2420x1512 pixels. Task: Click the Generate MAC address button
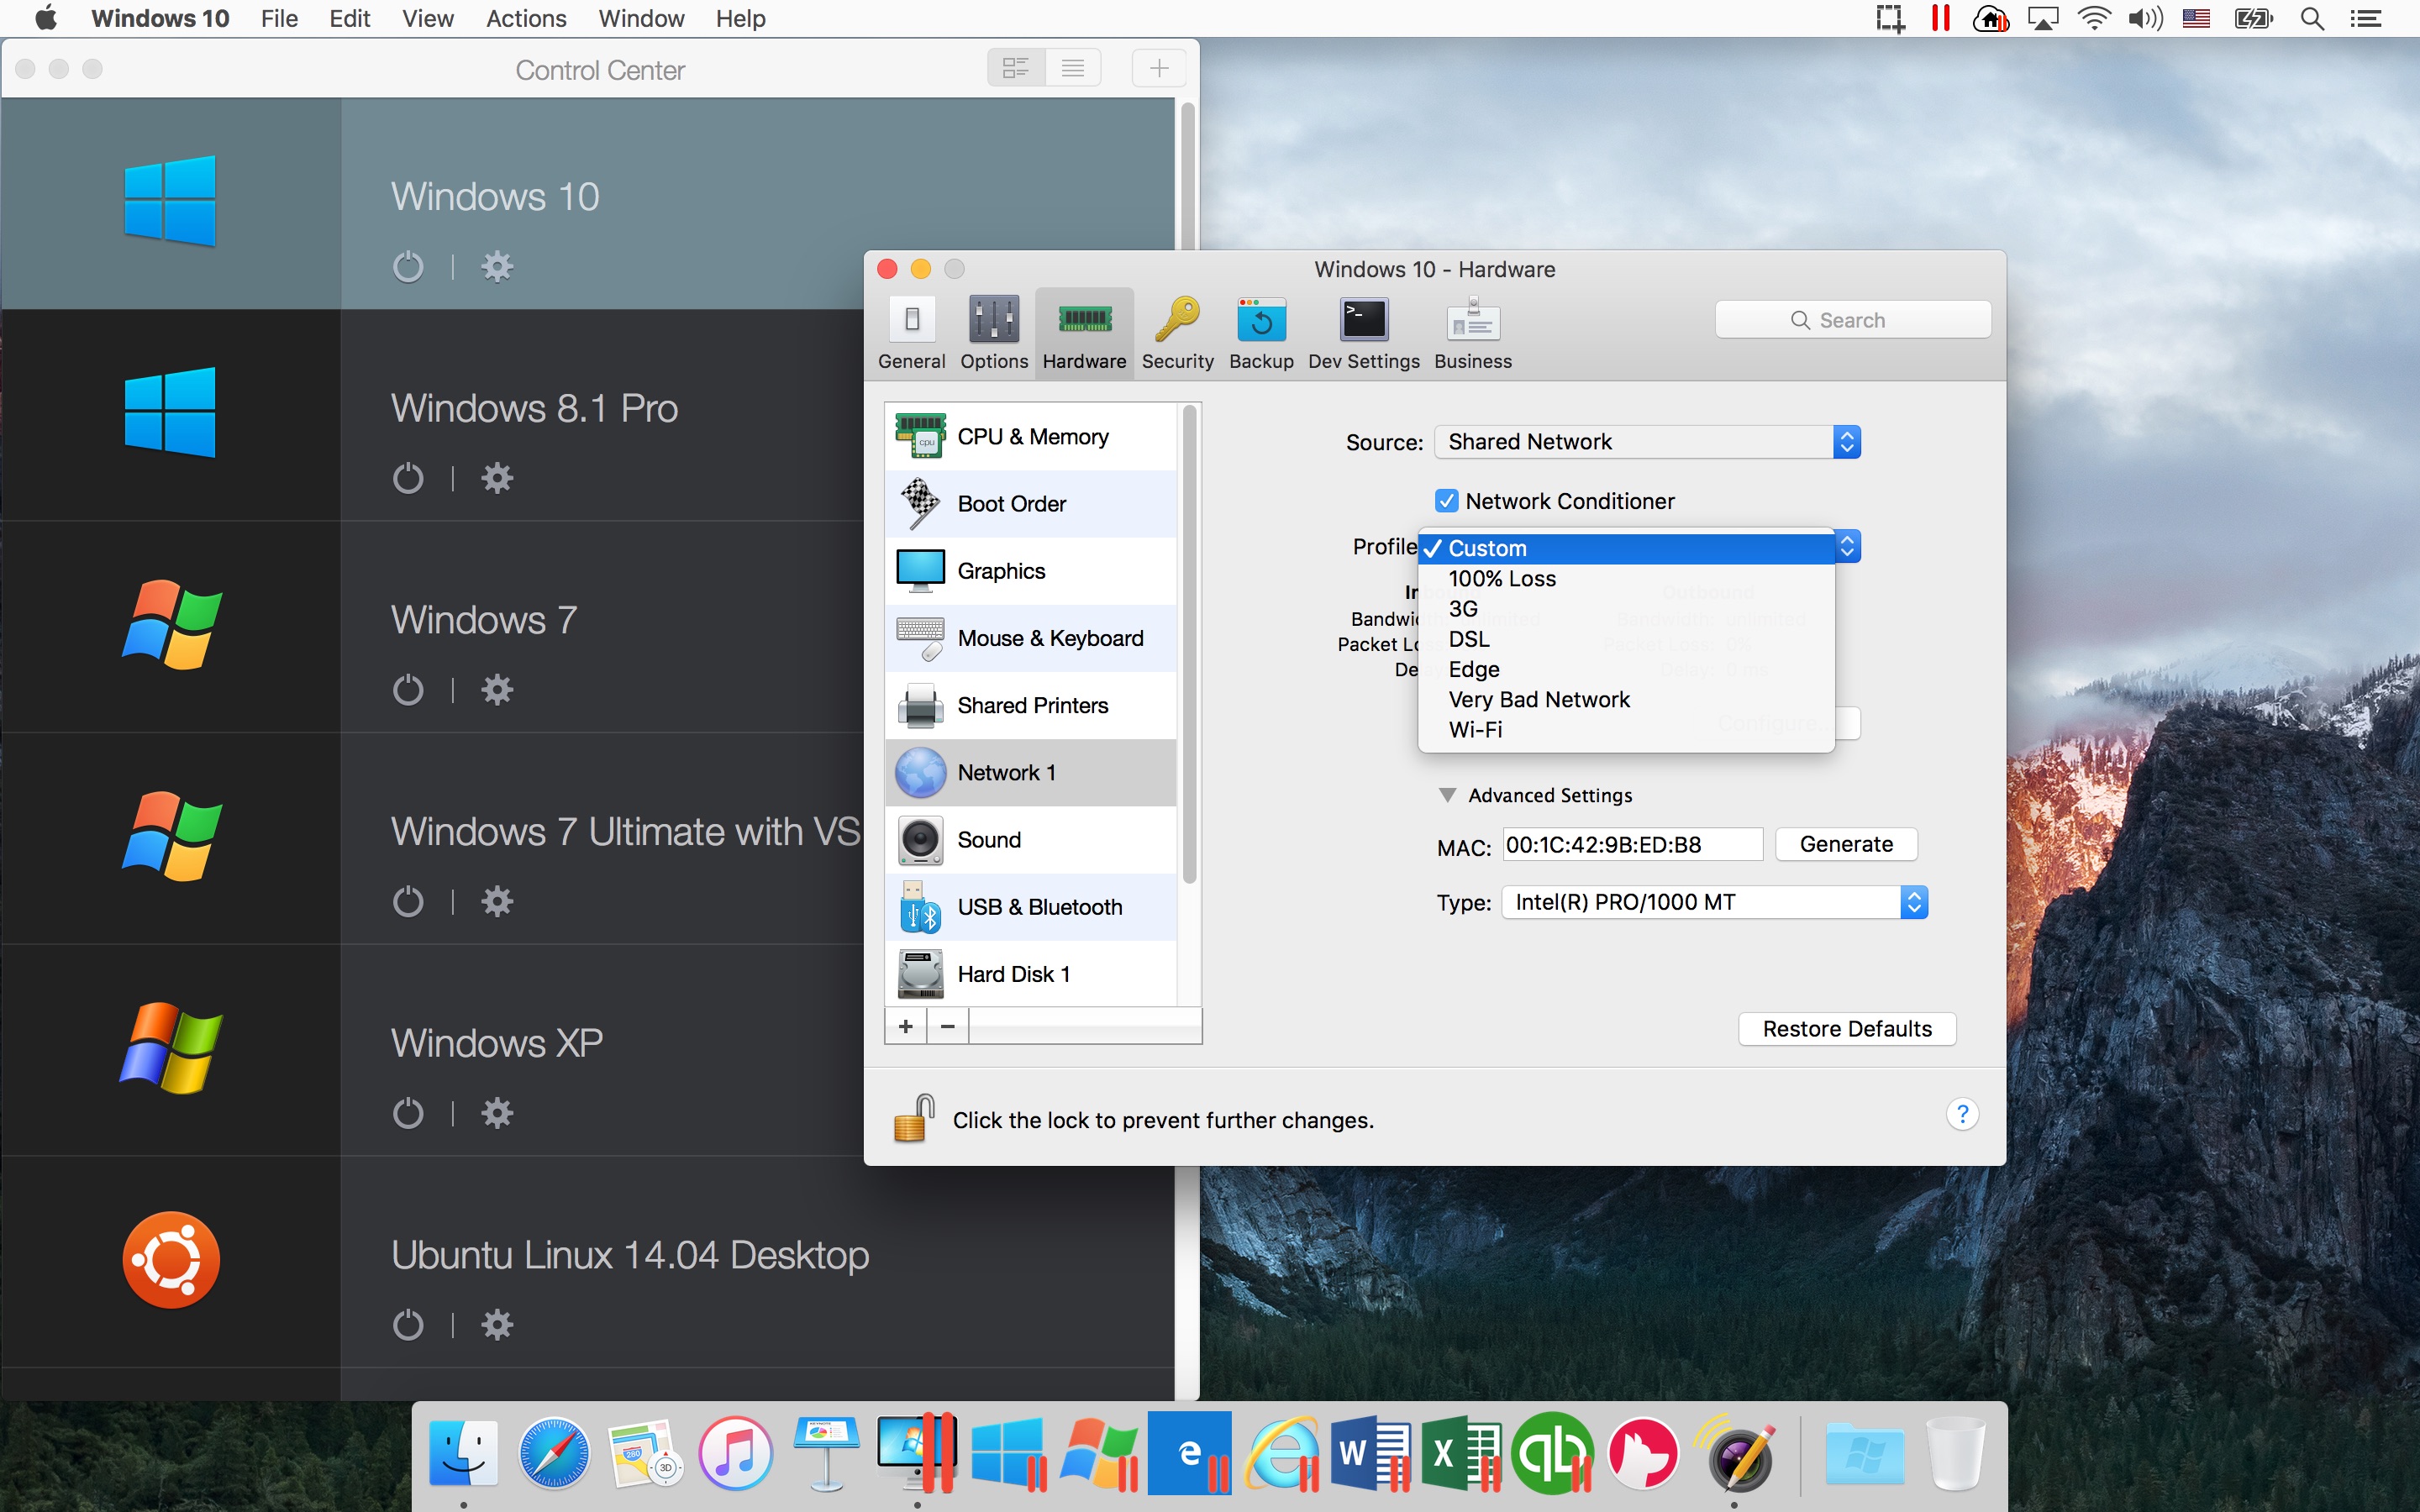[x=1845, y=845]
